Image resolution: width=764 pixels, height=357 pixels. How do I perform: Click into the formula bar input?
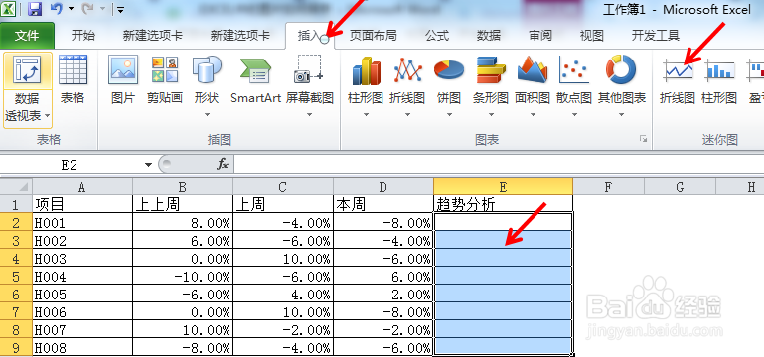click(499, 165)
